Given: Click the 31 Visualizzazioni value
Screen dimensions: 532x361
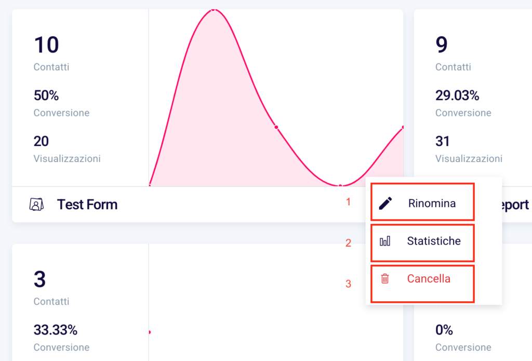Looking at the screenshot, I should click(x=443, y=141).
